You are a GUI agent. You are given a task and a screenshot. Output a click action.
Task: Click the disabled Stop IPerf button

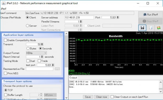[150, 21]
